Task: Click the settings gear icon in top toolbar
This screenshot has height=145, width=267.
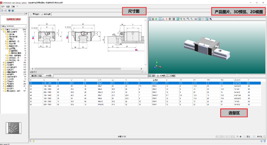Action: [2, 10]
